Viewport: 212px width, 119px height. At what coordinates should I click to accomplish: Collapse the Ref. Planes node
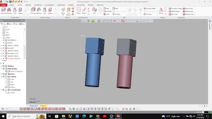(x=1, y=76)
